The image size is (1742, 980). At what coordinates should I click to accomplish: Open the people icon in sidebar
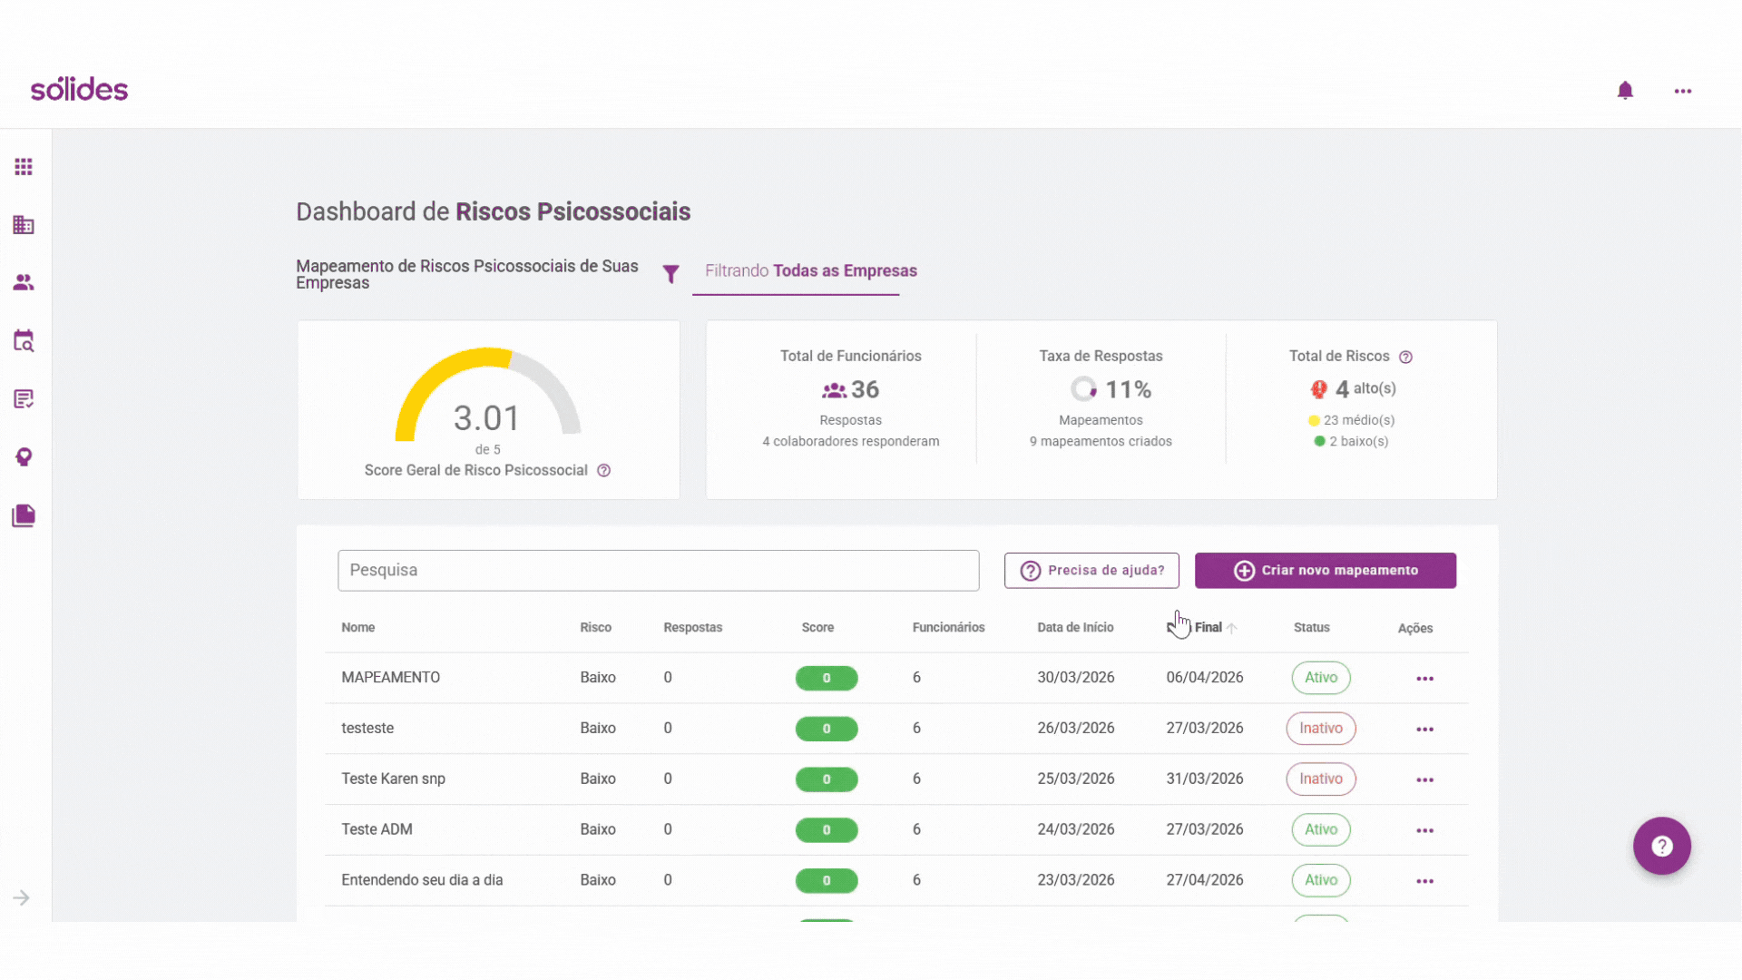(24, 283)
